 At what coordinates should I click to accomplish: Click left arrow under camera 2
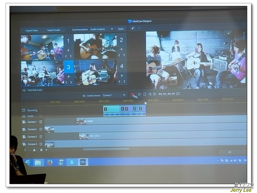120,55
